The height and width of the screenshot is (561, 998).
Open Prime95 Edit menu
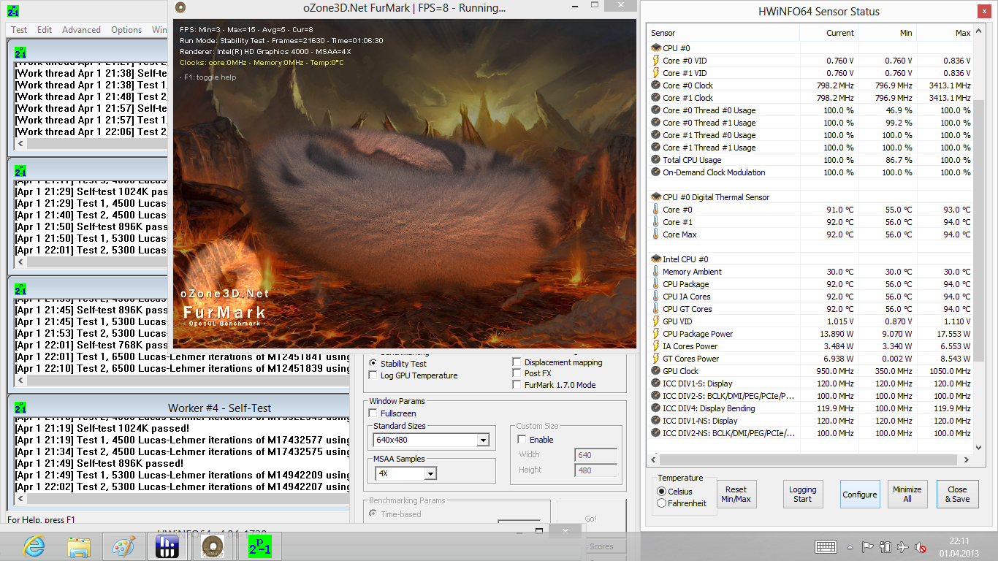(x=45, y=30)
